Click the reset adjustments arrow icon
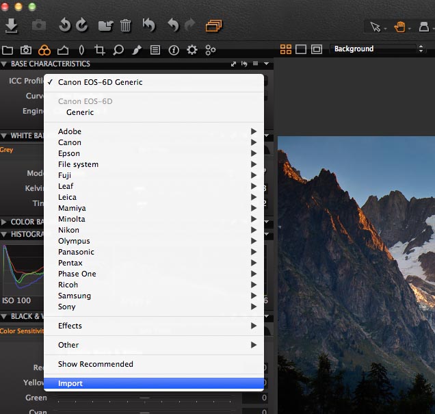Screen dimensions: 435x414 tap(149, 25)
